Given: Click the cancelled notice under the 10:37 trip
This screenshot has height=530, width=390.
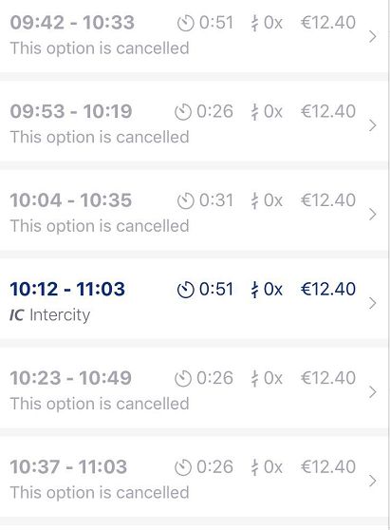Looking at the screenshot, I should pyautogui.click(x=100, y=492).
